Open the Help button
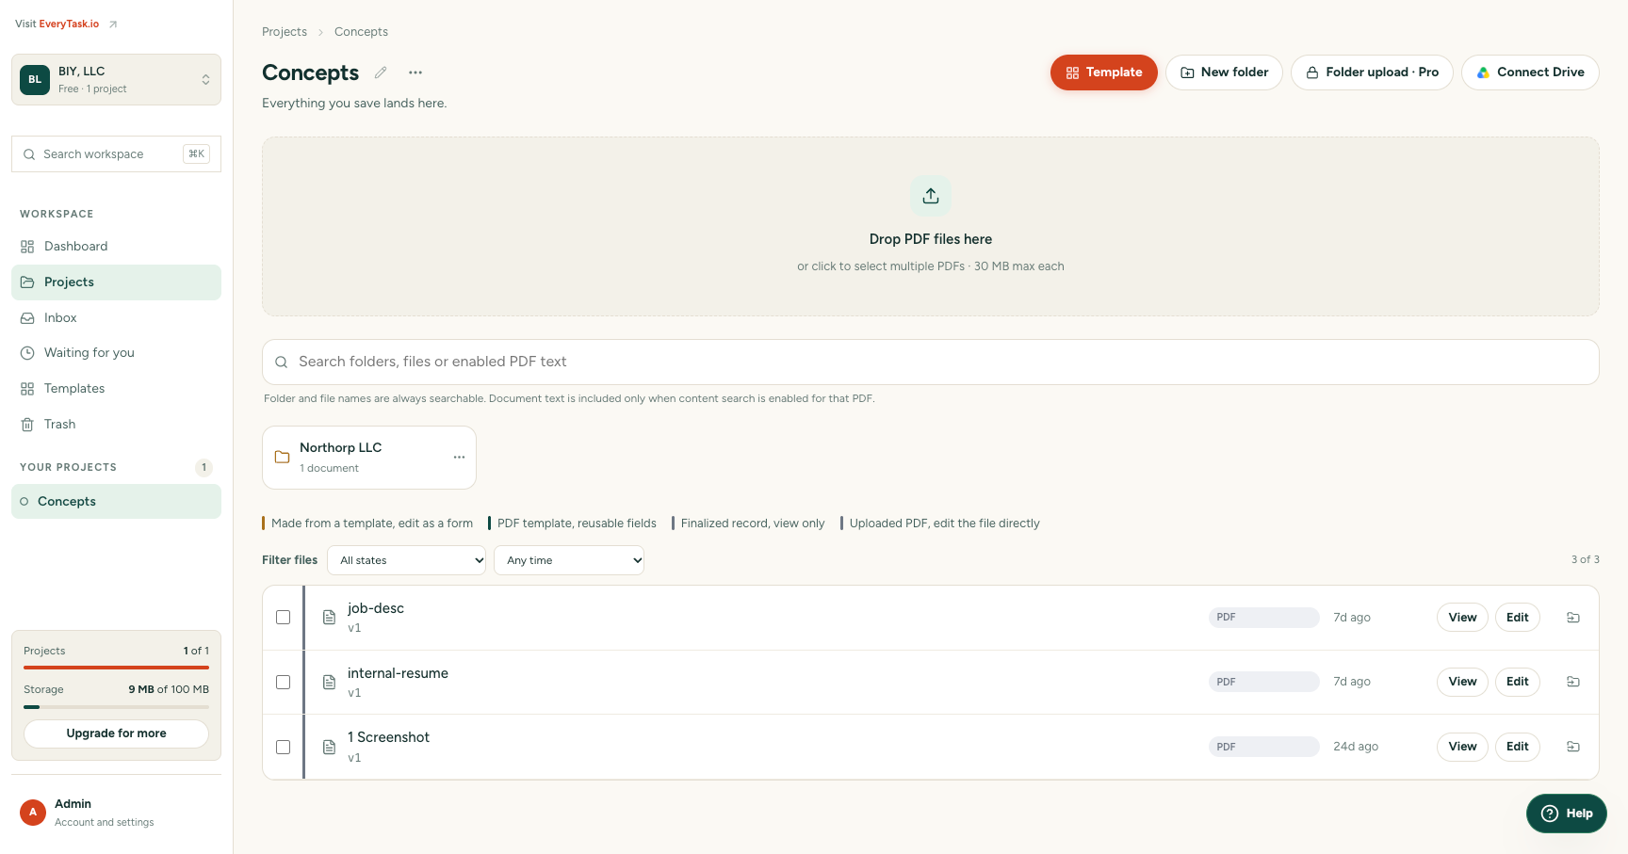This screenshot has width=1628, height=854. point(1567,814)
